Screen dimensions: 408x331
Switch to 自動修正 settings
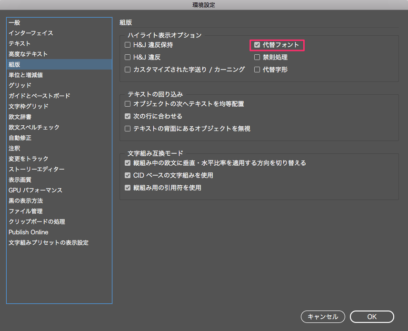point(60,138)
